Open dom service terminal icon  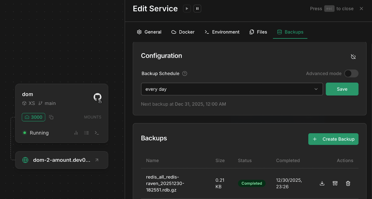pyautogui.click(x=97, y=133)
